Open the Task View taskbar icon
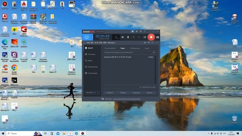This screenshot has width=242, height=136. pos(45,133)
